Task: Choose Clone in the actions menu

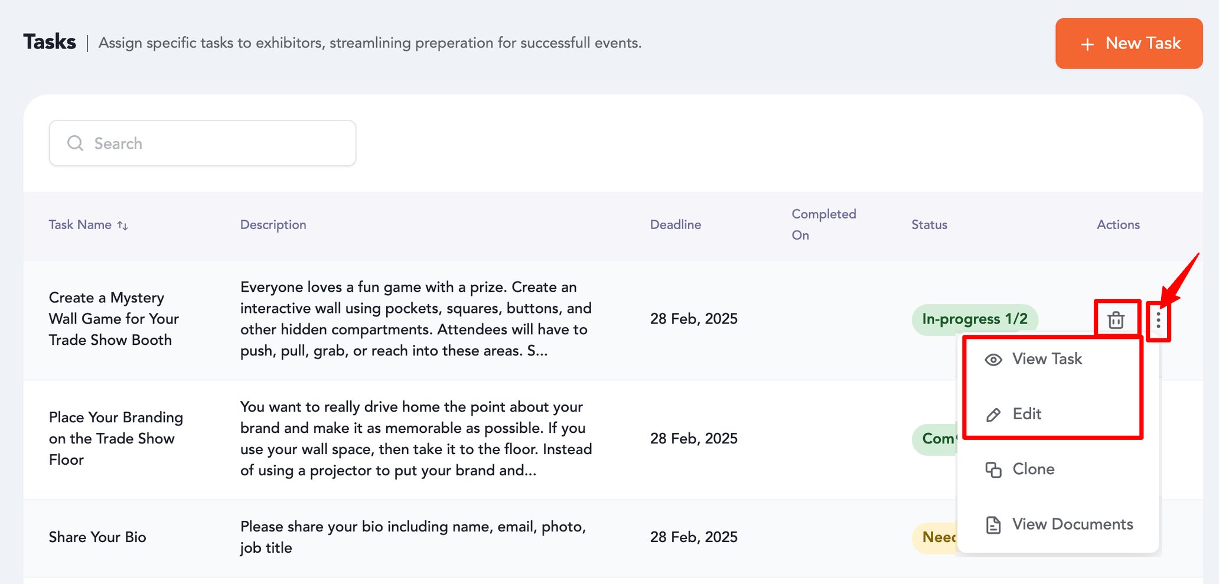Action: pyautogui.click(x=1033, y=469)
